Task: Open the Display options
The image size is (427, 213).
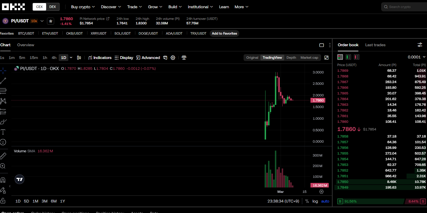Action: click(x=124, y=58)
